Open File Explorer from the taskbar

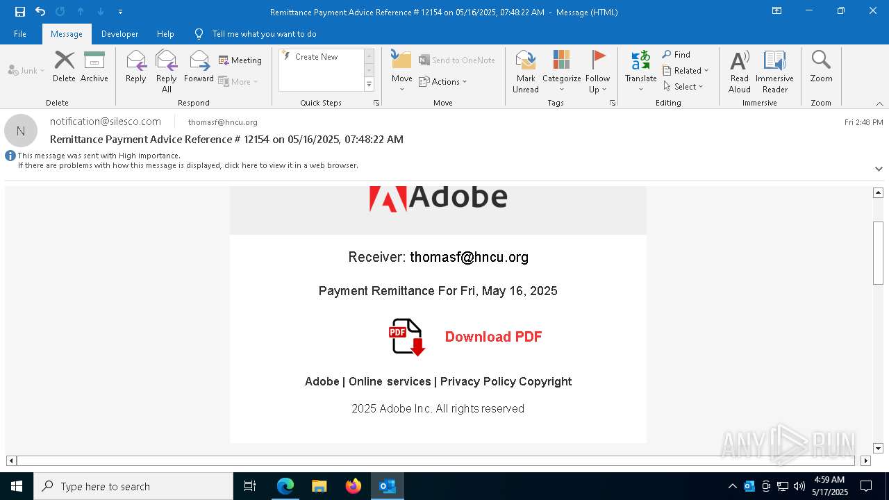click(x=319, y=486)
